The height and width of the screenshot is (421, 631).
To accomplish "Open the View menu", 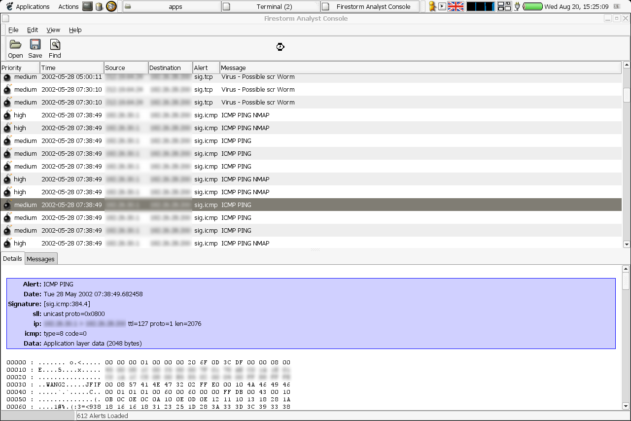I will tap(53, 30).
